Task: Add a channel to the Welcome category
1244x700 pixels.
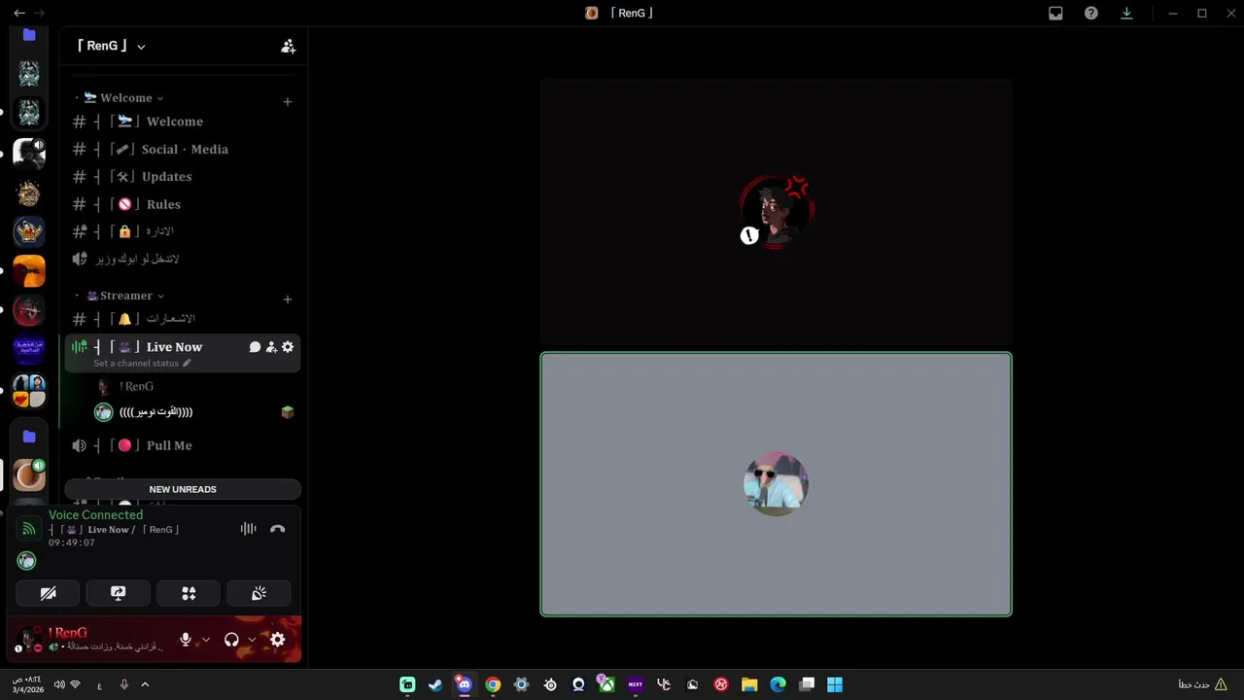Action: 287,101
